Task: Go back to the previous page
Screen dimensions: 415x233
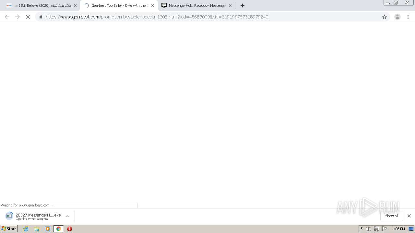Action: coord(7,17)
